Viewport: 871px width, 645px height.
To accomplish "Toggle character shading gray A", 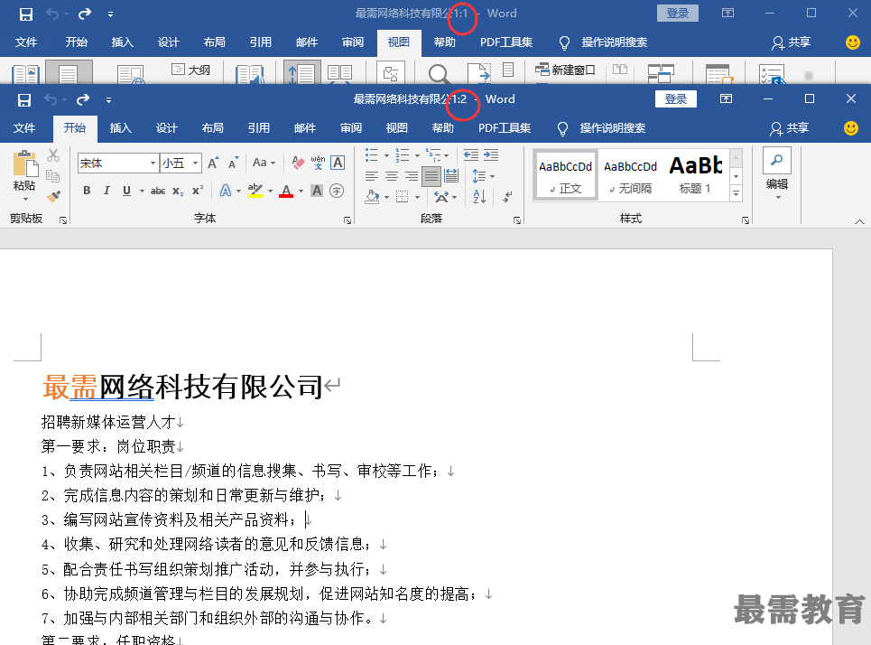I will point(317,191).
